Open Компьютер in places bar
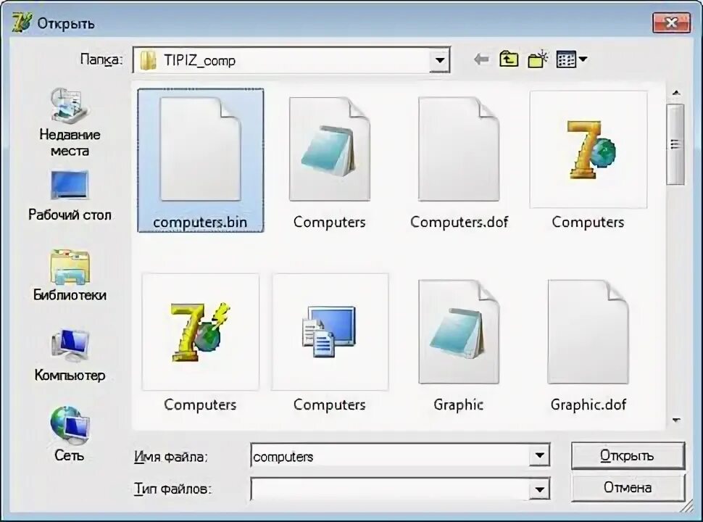The width and height of the screenshot is (703, 522). click(x=70, y=355)
